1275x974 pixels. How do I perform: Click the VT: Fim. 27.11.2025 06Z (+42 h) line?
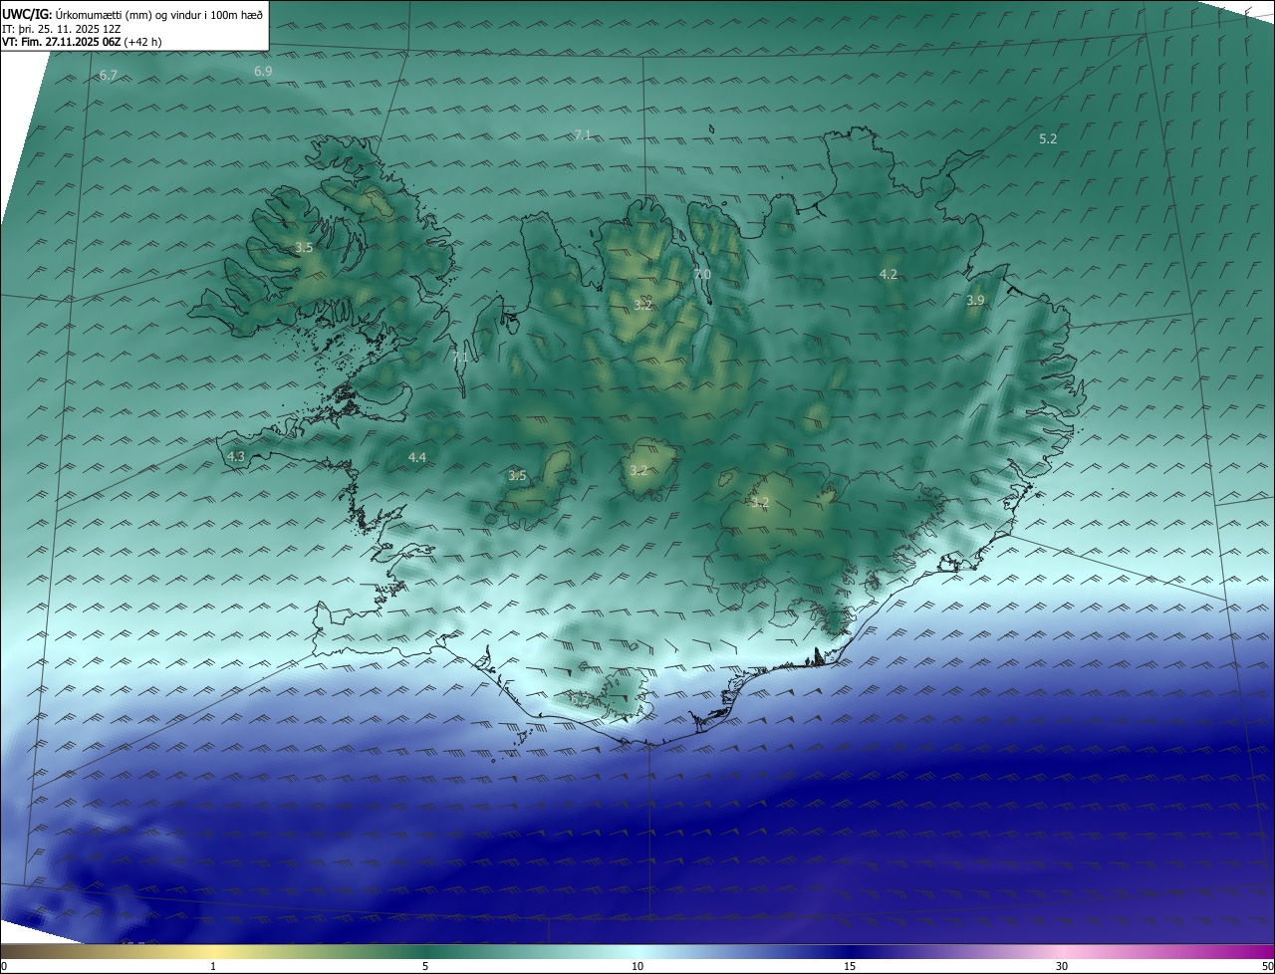[82, 42]
